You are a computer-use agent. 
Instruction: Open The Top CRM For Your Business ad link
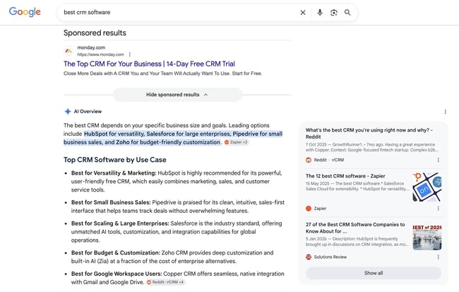149,64
